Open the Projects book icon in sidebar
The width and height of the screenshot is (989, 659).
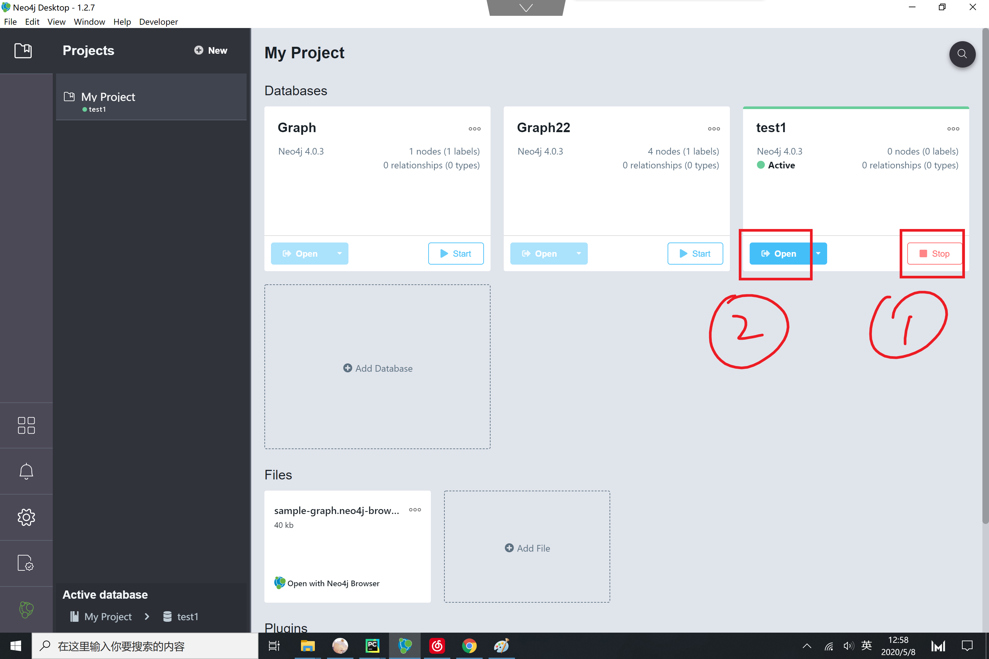click(x=23, y=50)
